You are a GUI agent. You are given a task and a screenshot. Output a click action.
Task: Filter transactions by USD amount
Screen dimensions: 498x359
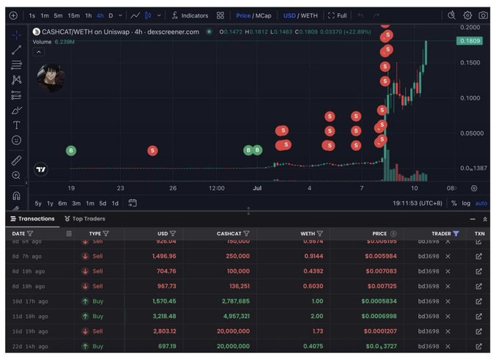point(173,234)
